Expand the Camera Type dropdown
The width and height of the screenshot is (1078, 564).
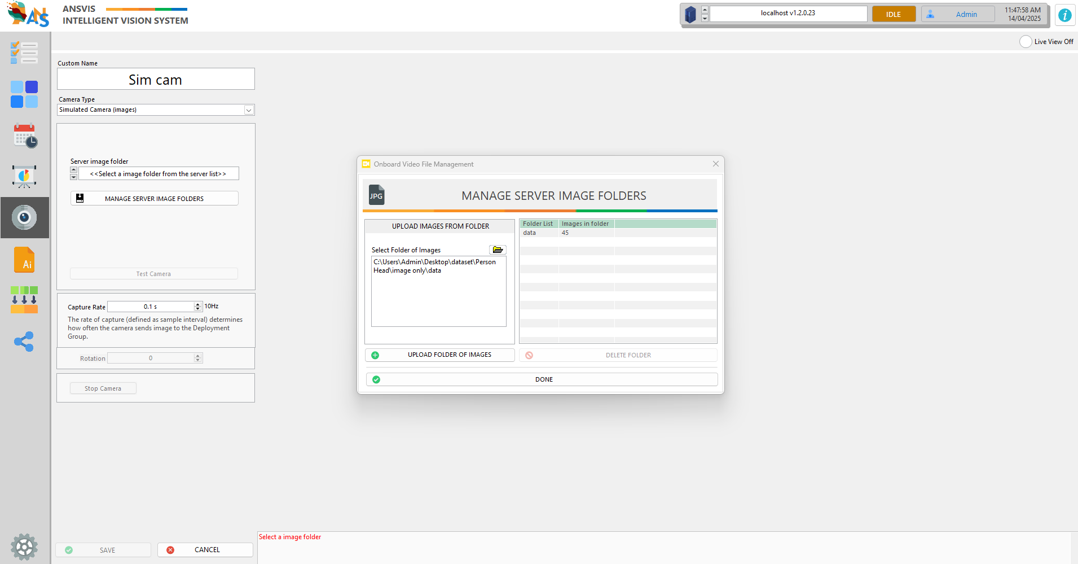pos(248,110)
